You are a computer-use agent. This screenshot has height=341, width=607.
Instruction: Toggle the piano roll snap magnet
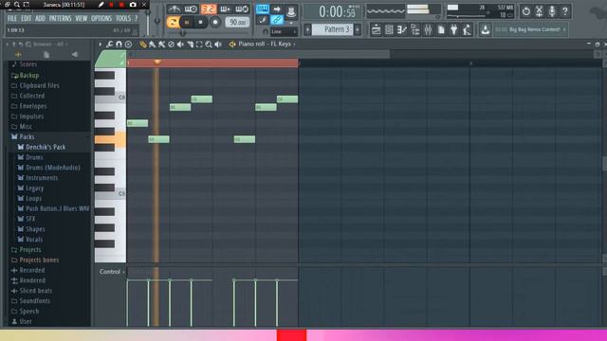point(119,45)
